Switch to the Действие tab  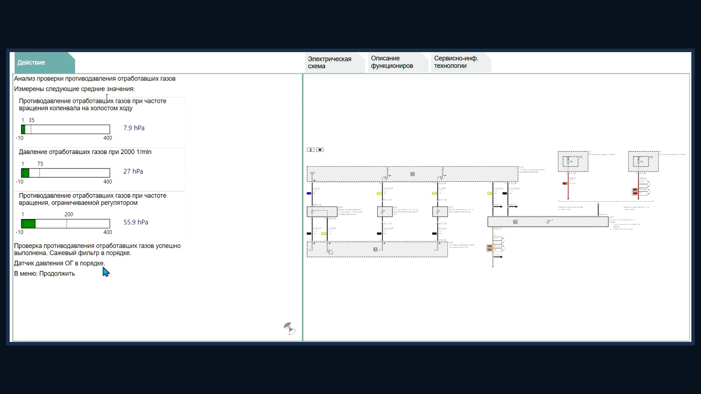(45, 63)
